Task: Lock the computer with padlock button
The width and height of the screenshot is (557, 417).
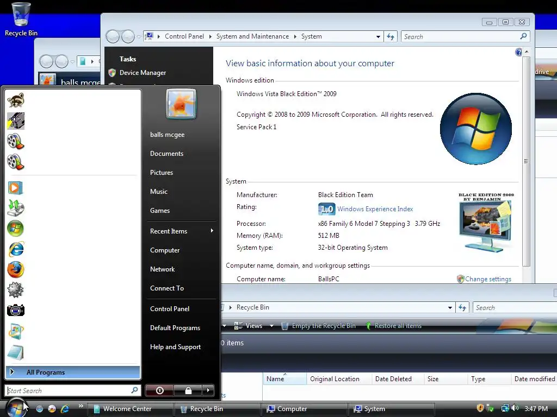Action: pos(188,390)
